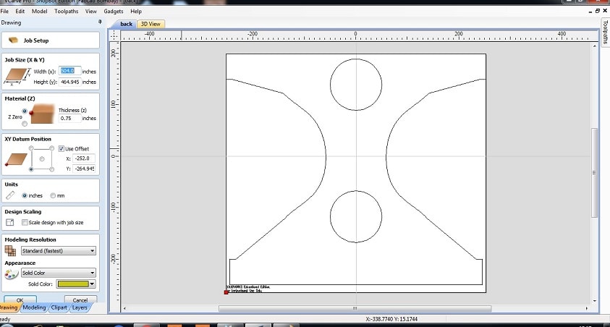Click the scroll-down arrow beside canvas
Image resolution: width=610 pixels, height=327 pixels.
pyautogui.click(x=594, y=300)
